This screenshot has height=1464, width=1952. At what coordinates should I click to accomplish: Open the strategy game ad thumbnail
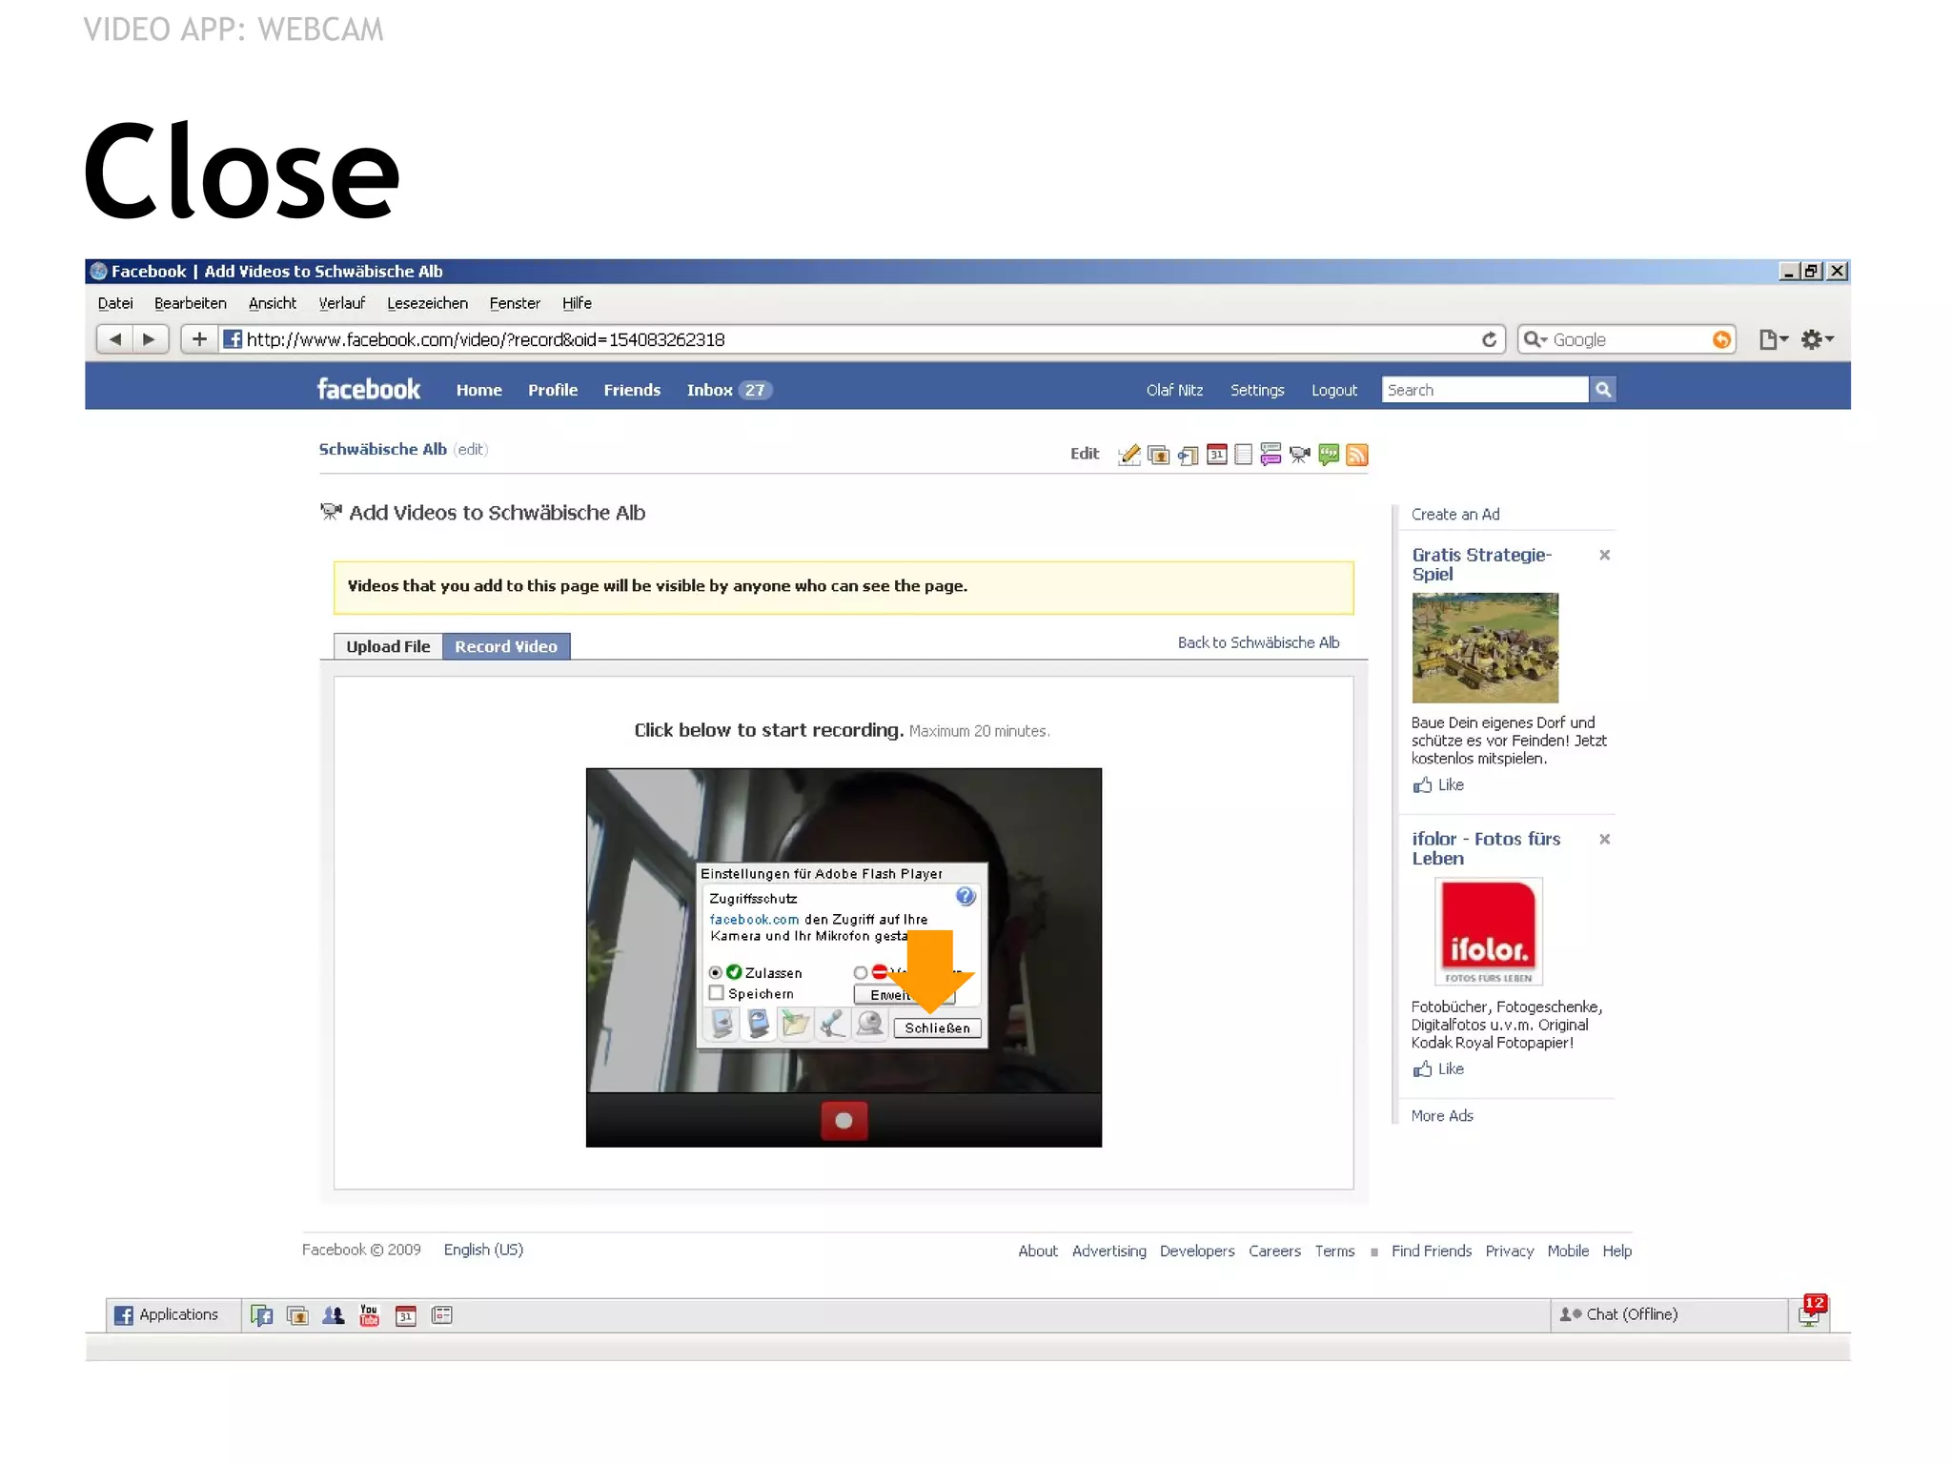coord(1485,647)
